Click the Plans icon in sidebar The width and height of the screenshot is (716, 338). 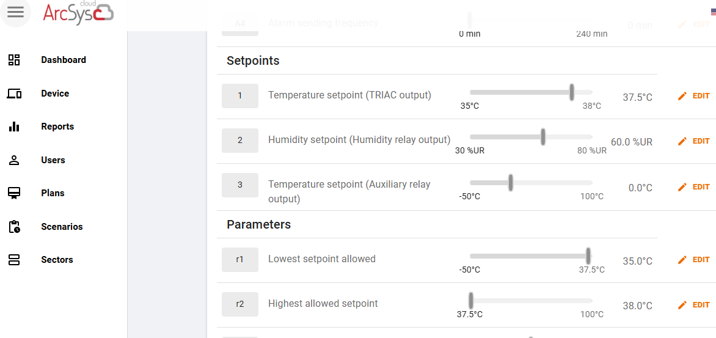click(x=14, y=193)
